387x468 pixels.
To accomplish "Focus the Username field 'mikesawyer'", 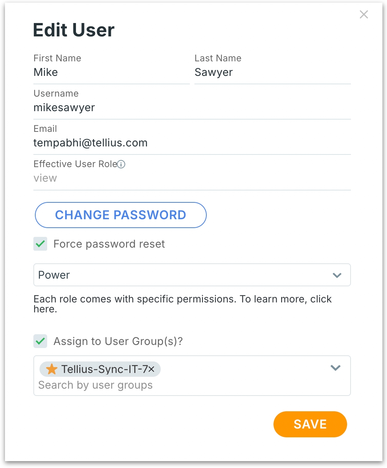I will point(192,108).
